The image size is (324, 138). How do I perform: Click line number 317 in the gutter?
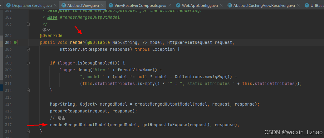(x=8, y=125)
